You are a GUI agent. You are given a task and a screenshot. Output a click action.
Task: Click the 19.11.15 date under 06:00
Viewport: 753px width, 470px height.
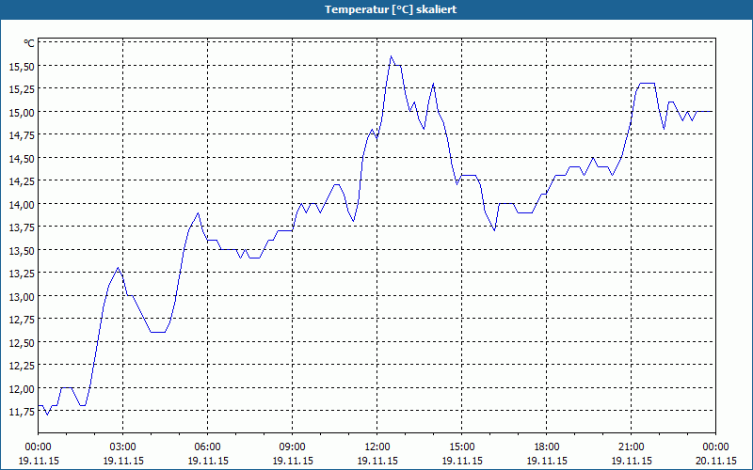(208, 461)
